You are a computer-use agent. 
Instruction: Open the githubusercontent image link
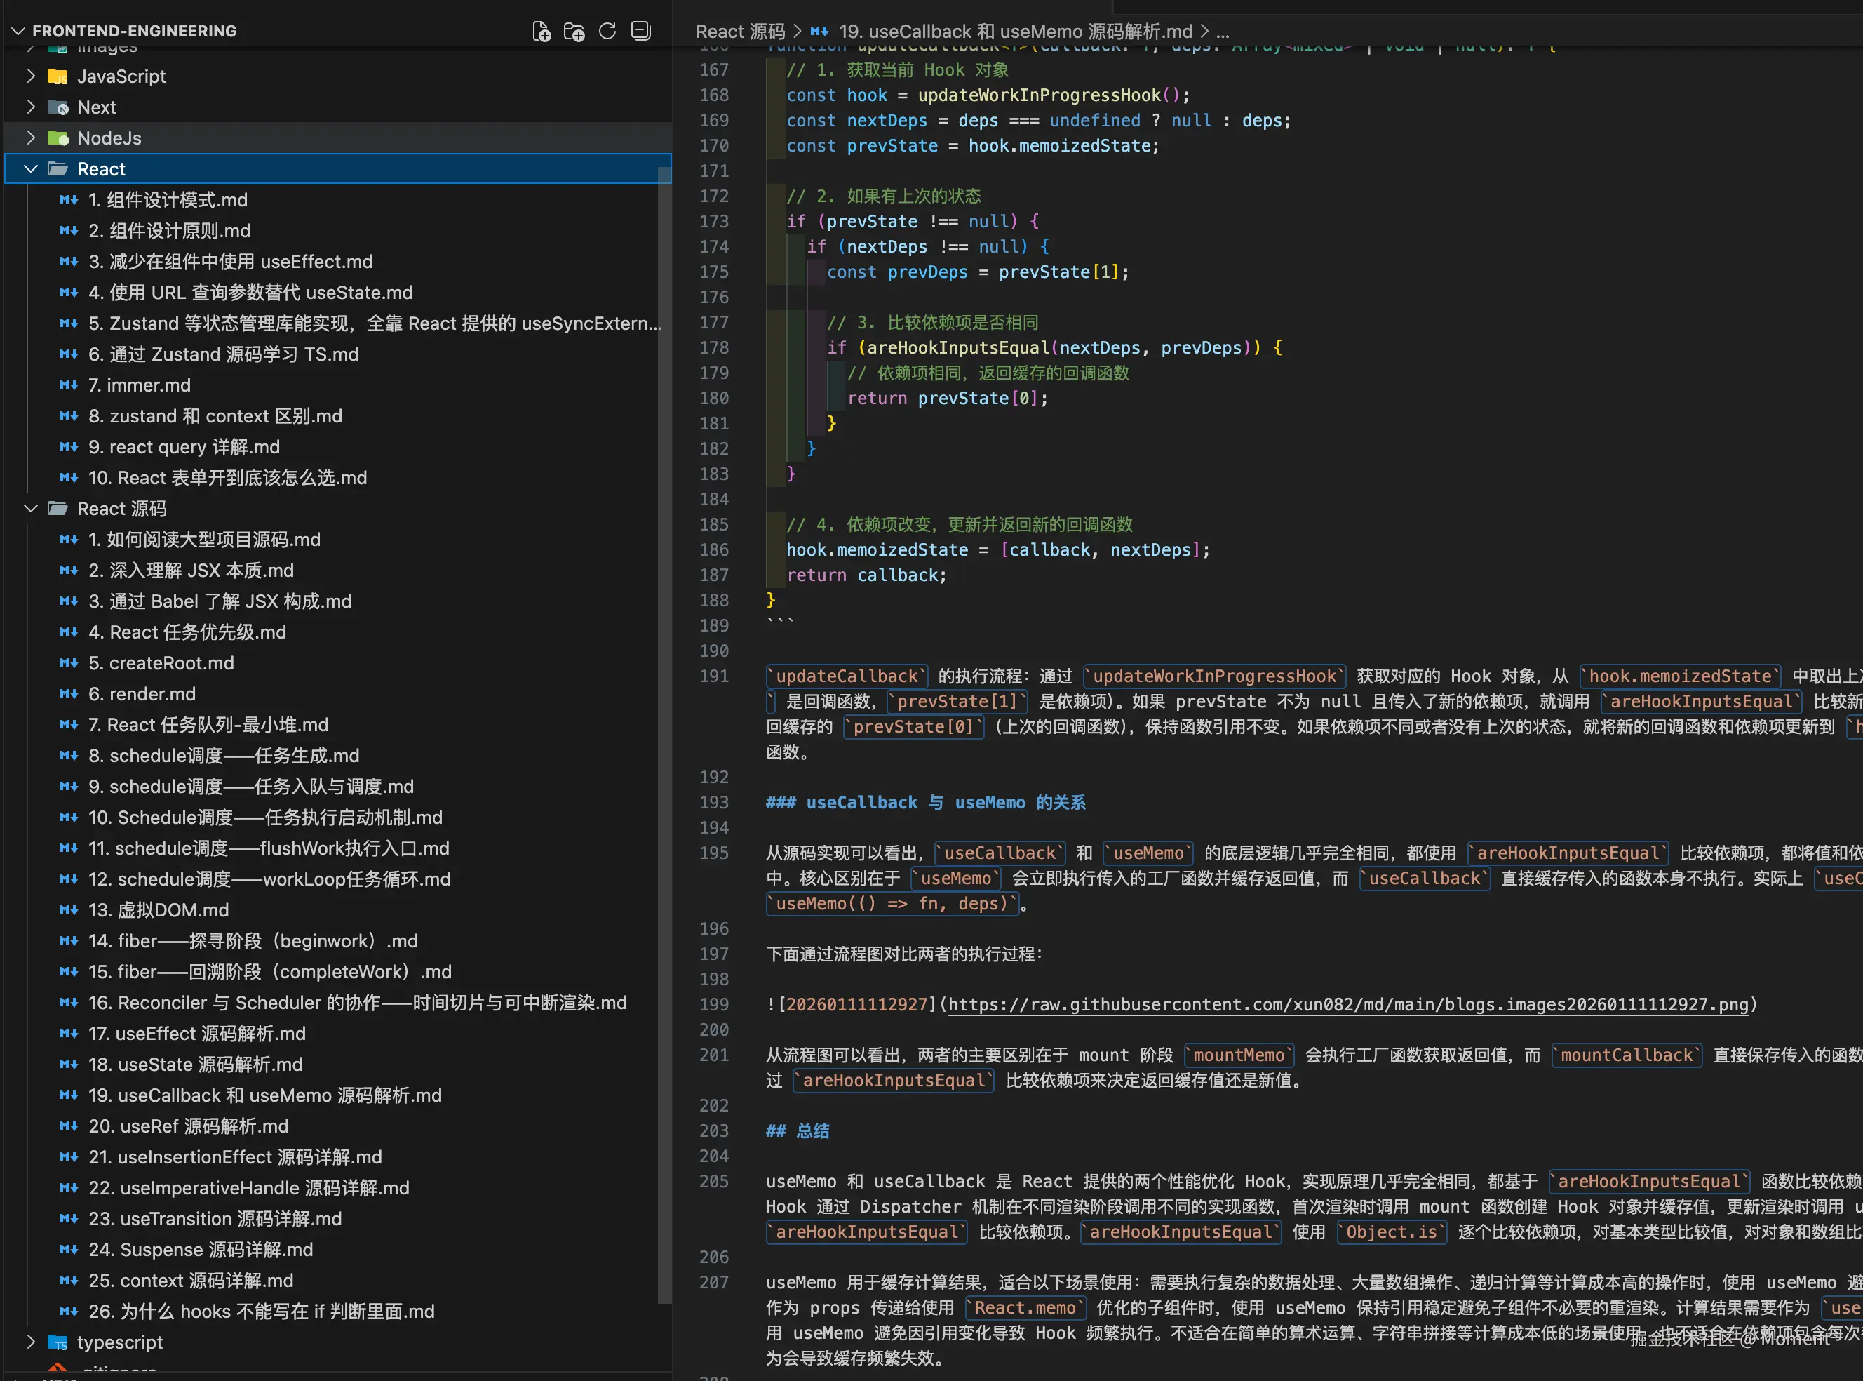(1347, 1004)
